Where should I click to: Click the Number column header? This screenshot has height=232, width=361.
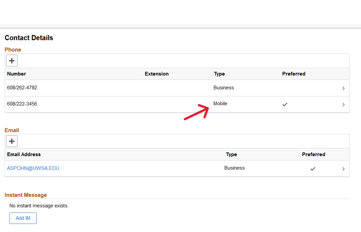(x=17, y=74)
